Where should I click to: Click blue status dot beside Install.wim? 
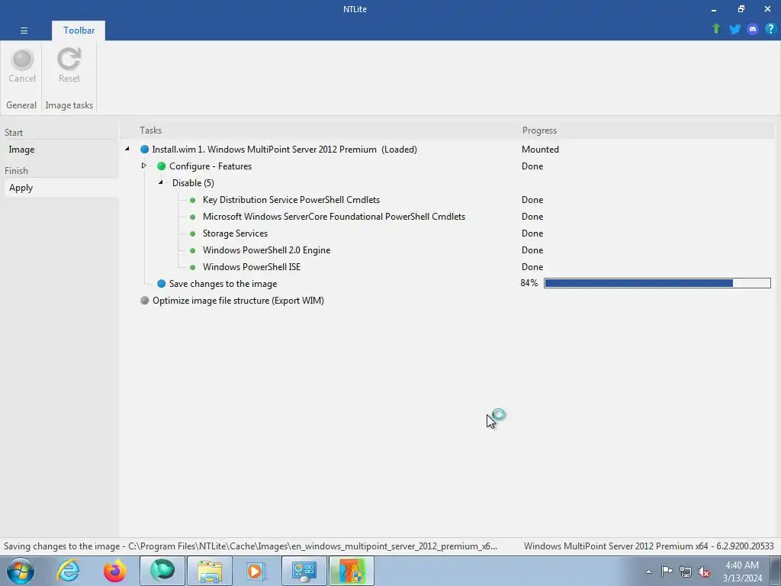144,150
